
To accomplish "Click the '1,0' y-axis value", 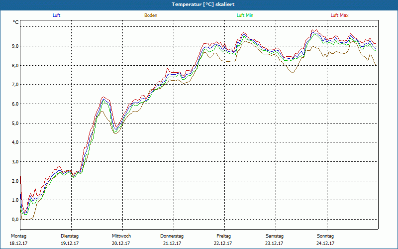I will (15, 200).
